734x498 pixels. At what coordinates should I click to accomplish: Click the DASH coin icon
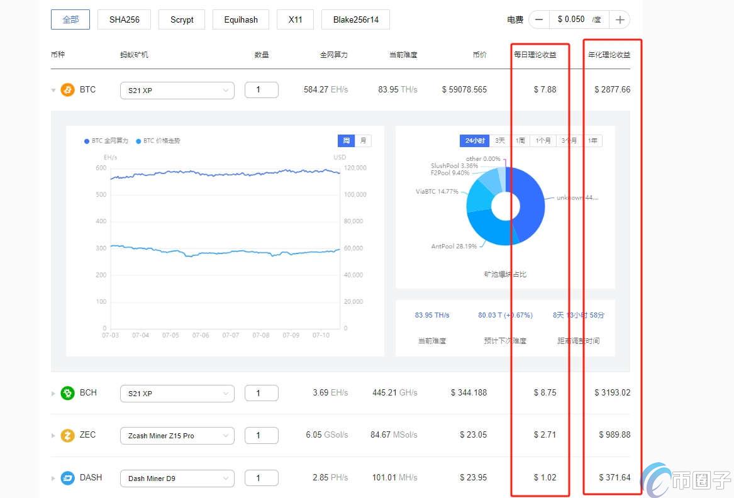coord(67,478)
